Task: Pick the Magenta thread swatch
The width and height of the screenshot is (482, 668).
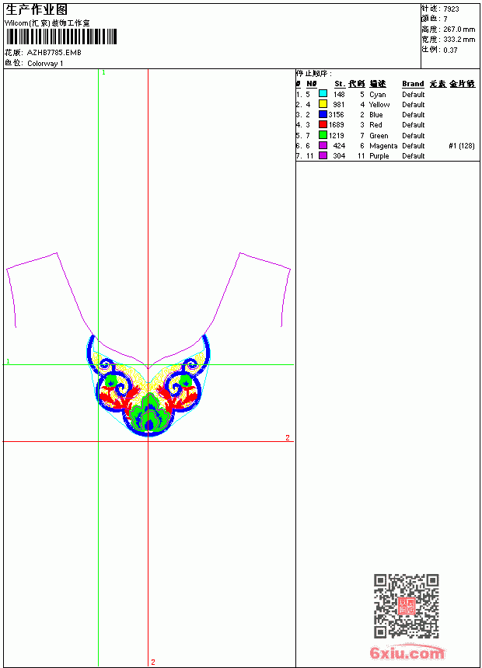Action: [x=323, y=145]
